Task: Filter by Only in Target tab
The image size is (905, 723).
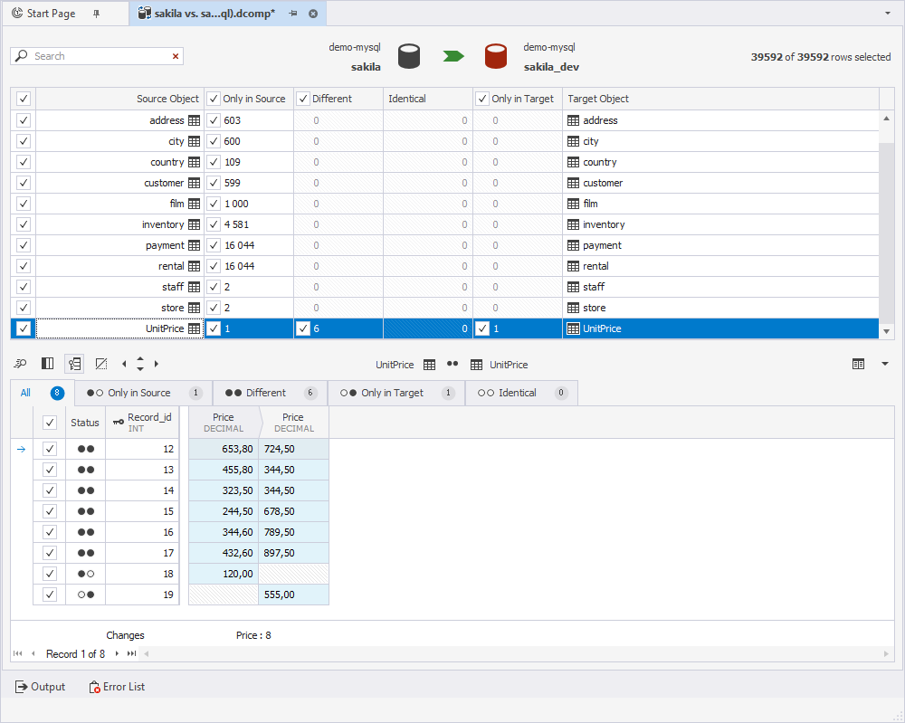Action: (x=396, y=393)
